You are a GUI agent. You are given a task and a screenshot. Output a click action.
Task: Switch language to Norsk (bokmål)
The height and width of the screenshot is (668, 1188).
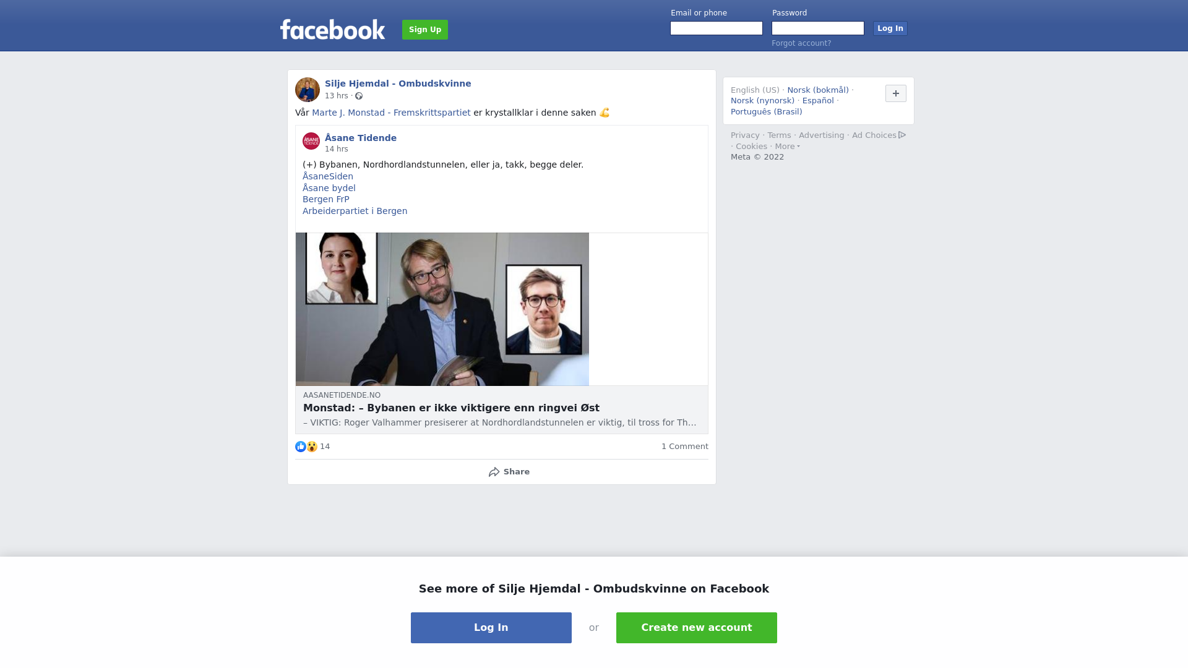pos(817,90)
